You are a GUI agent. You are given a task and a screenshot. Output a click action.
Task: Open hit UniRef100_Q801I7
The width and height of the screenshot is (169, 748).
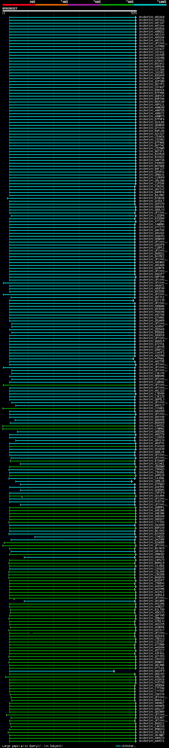151,405
